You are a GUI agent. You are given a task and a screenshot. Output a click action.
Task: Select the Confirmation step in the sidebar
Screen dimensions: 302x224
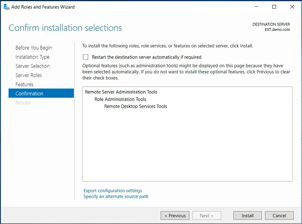click(x=41, y=94)
